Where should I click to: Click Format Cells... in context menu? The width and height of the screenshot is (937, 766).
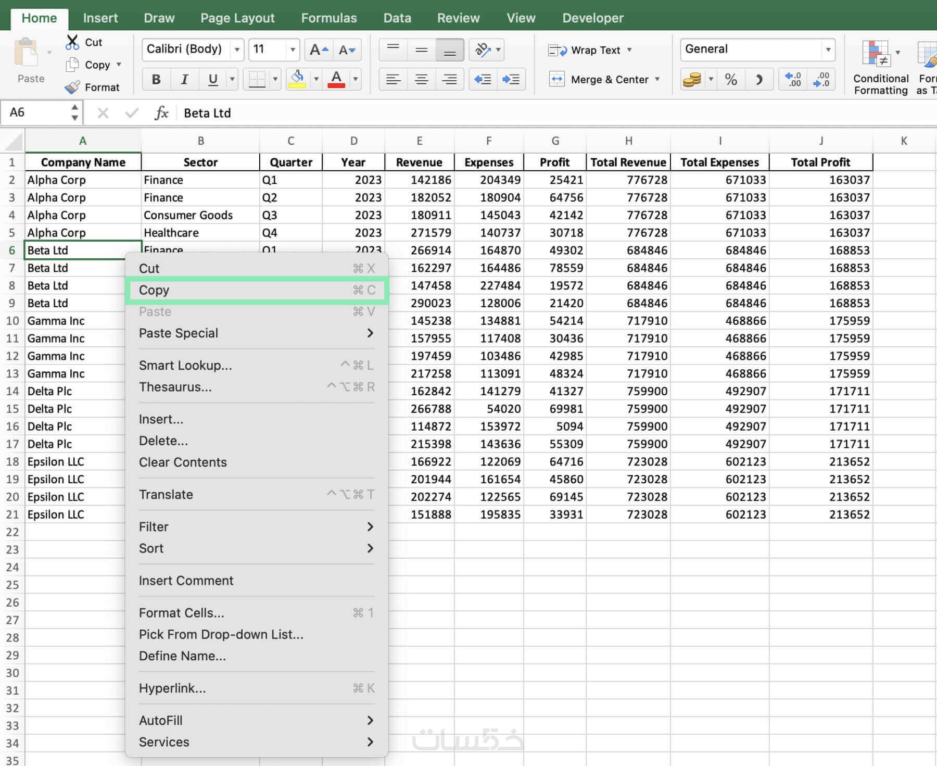tap(181, 613)
